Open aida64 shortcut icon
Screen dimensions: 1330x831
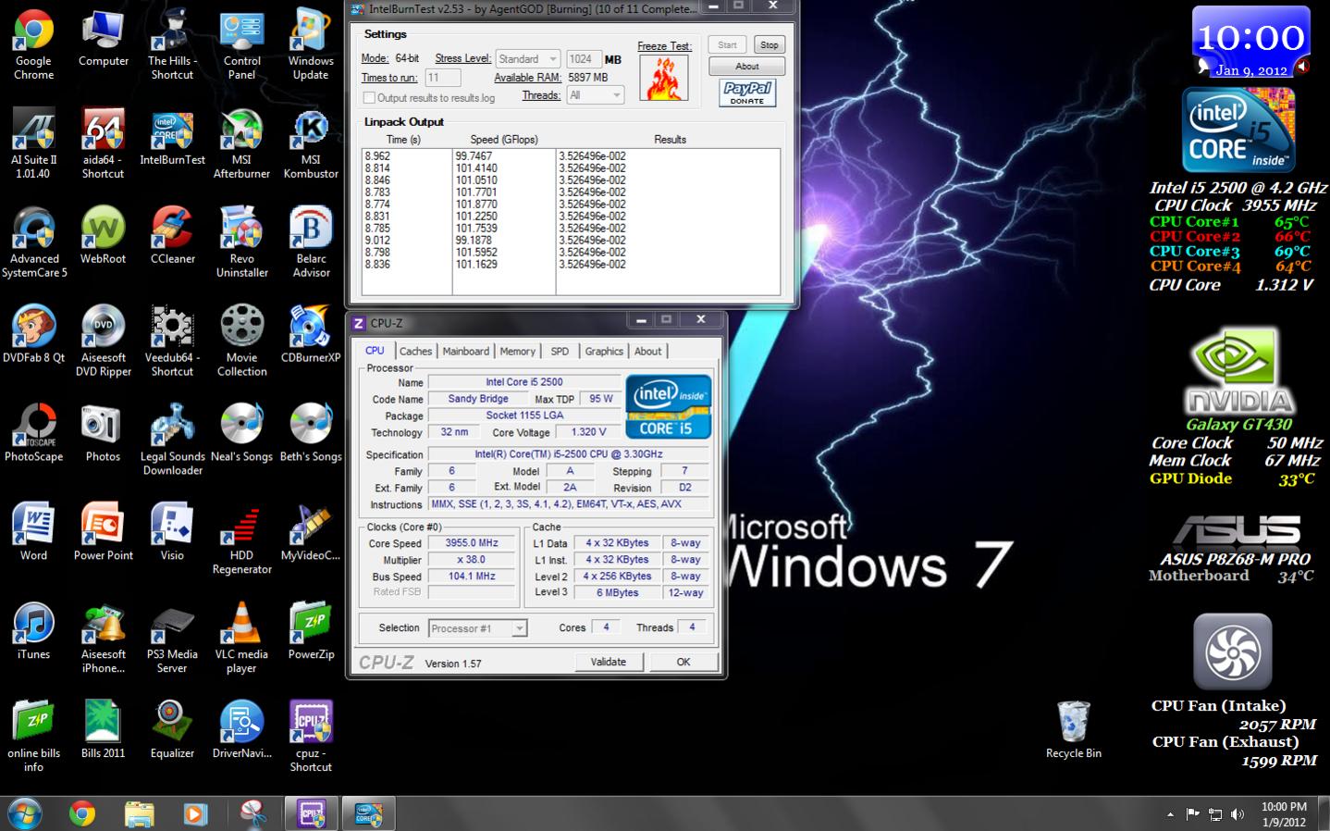click(103, 143)
